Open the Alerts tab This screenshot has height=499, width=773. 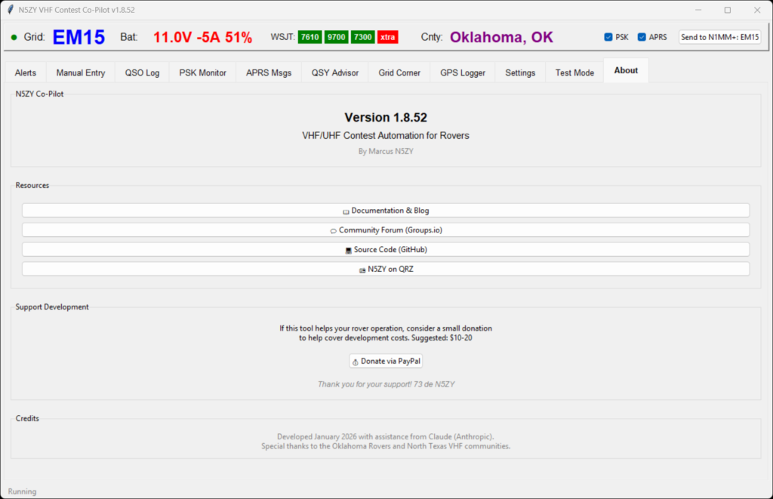pos(26,72)
